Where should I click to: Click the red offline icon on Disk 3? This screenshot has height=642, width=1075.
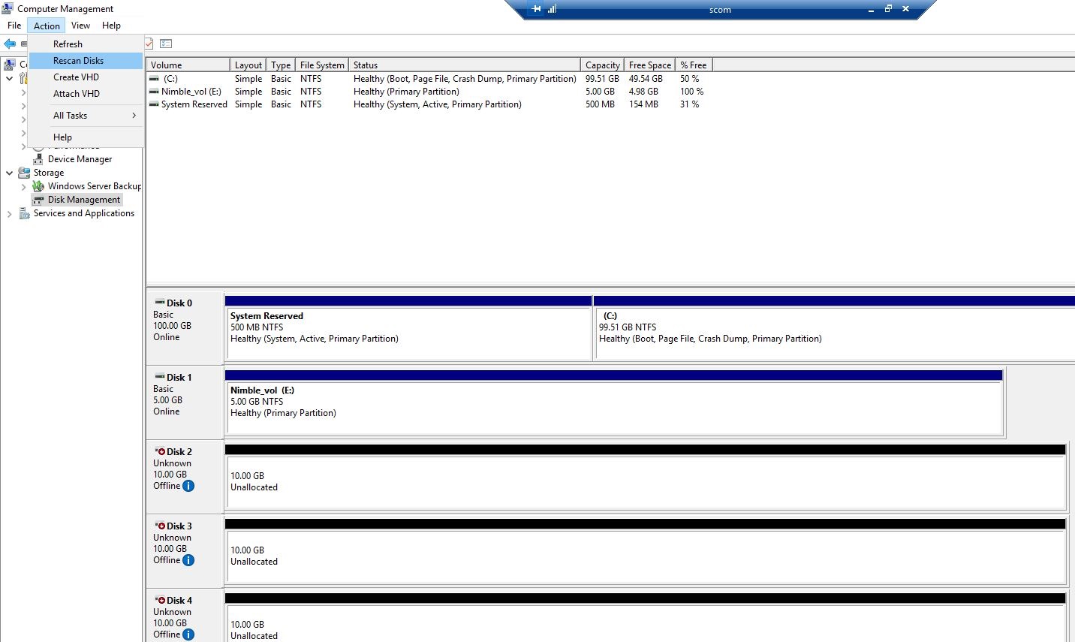[161, 526]
